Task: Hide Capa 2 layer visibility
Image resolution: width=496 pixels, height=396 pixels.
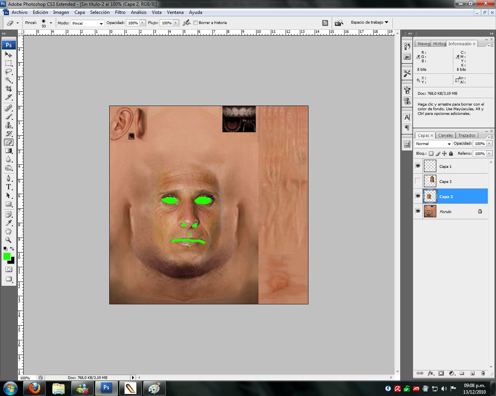Action: [418, 196]
